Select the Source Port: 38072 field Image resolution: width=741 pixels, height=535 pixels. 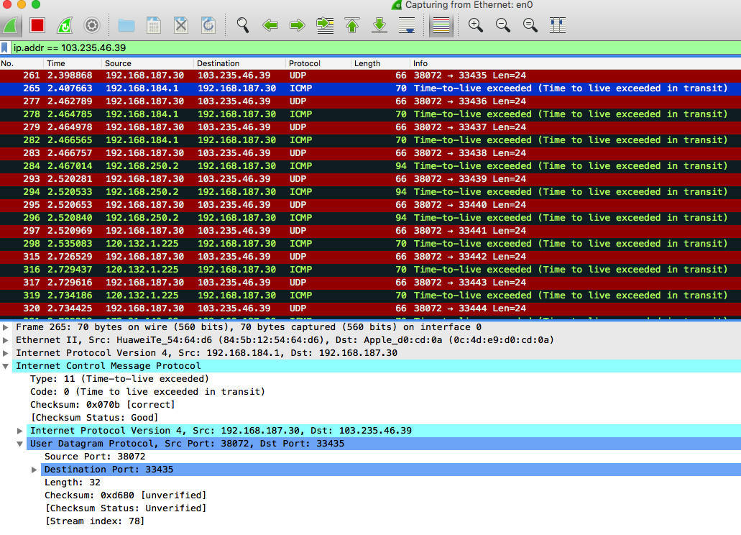coord(95,457)
